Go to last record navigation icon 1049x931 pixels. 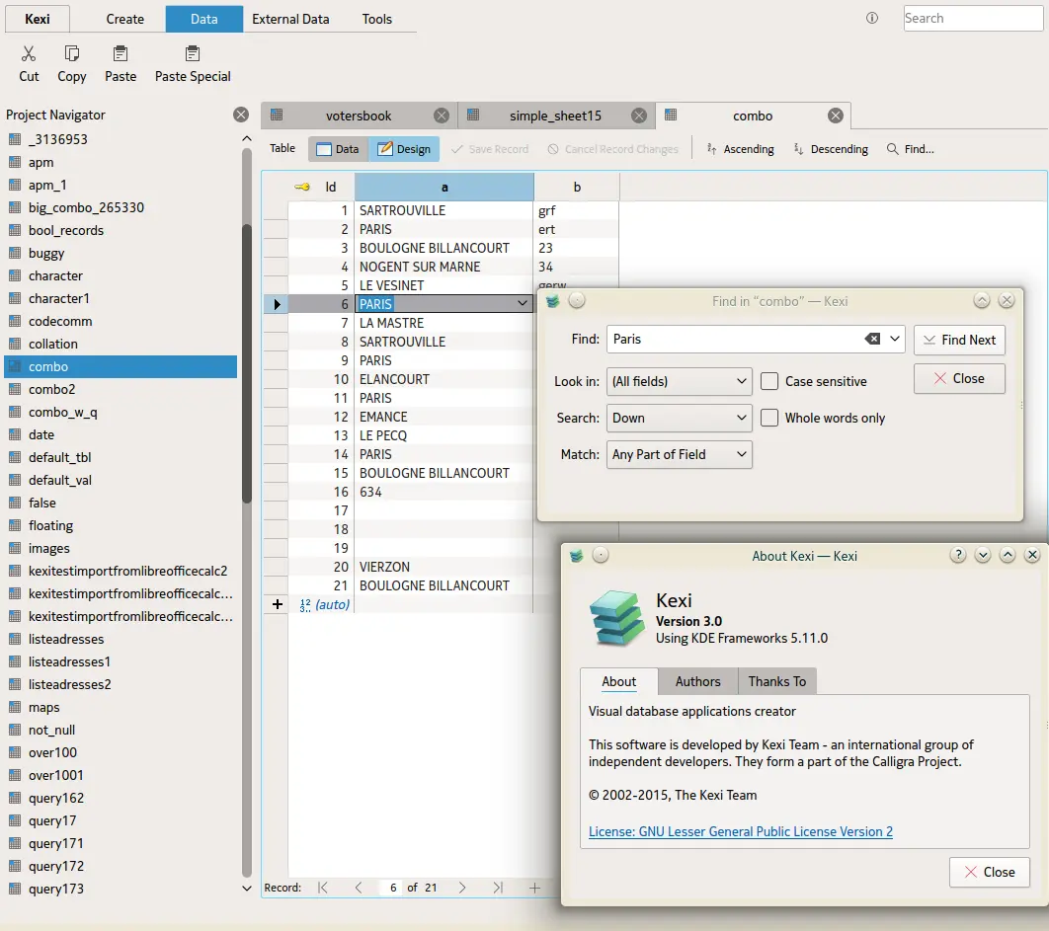498,888
